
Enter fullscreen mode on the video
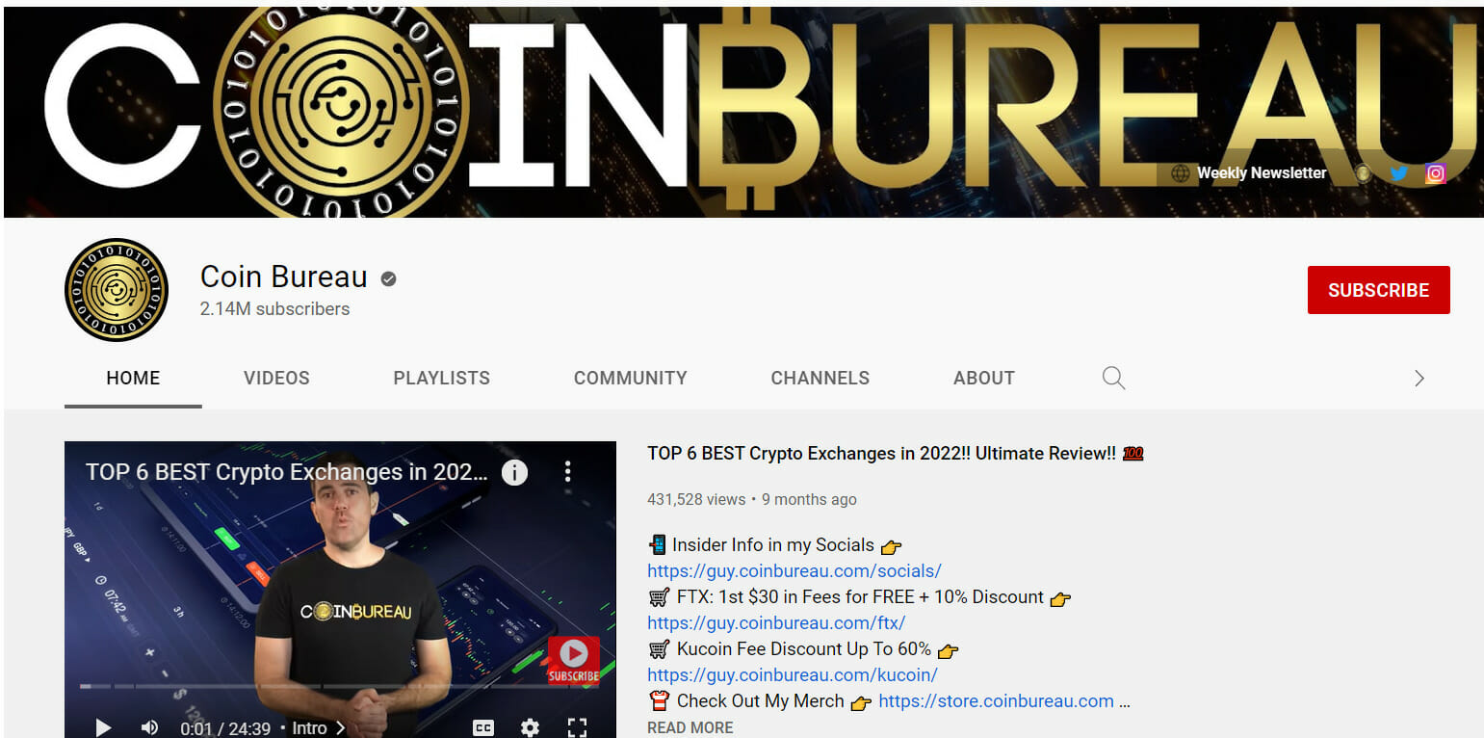tap(577, 727)
